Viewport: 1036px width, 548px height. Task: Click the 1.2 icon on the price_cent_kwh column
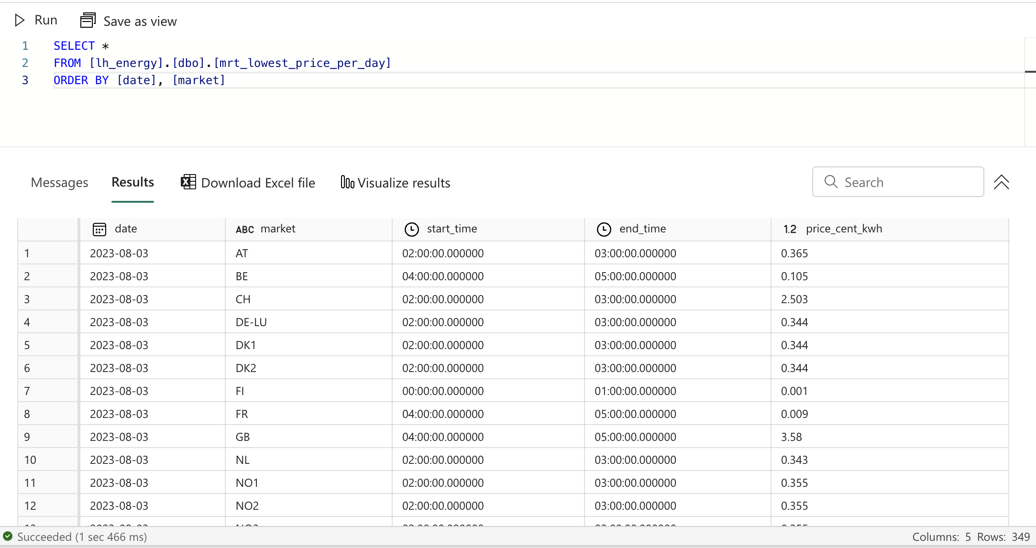pyautogui.click(x=789, y=229)
